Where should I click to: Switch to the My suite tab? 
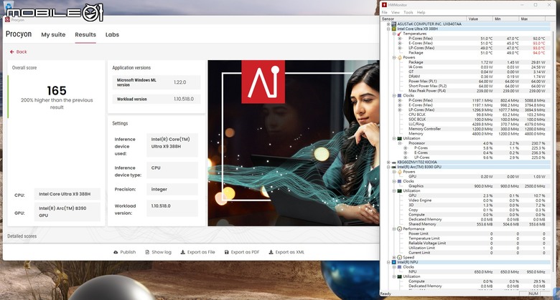pyautogui.click(x=53, y=34)
